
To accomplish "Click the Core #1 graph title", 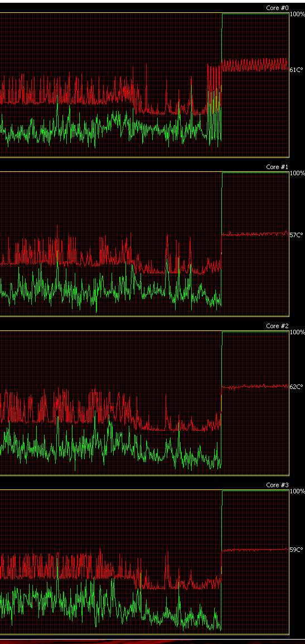I will (278, 167).
